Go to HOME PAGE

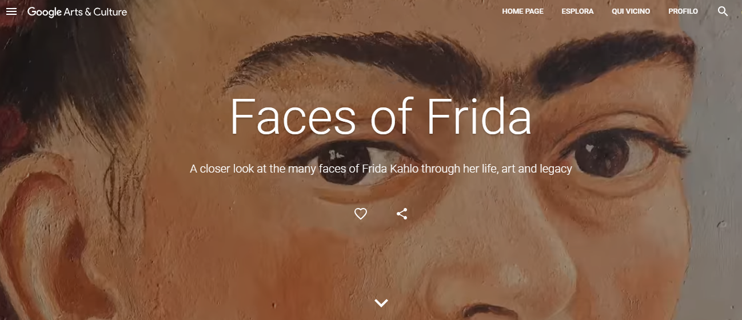(x=522, y=11)
